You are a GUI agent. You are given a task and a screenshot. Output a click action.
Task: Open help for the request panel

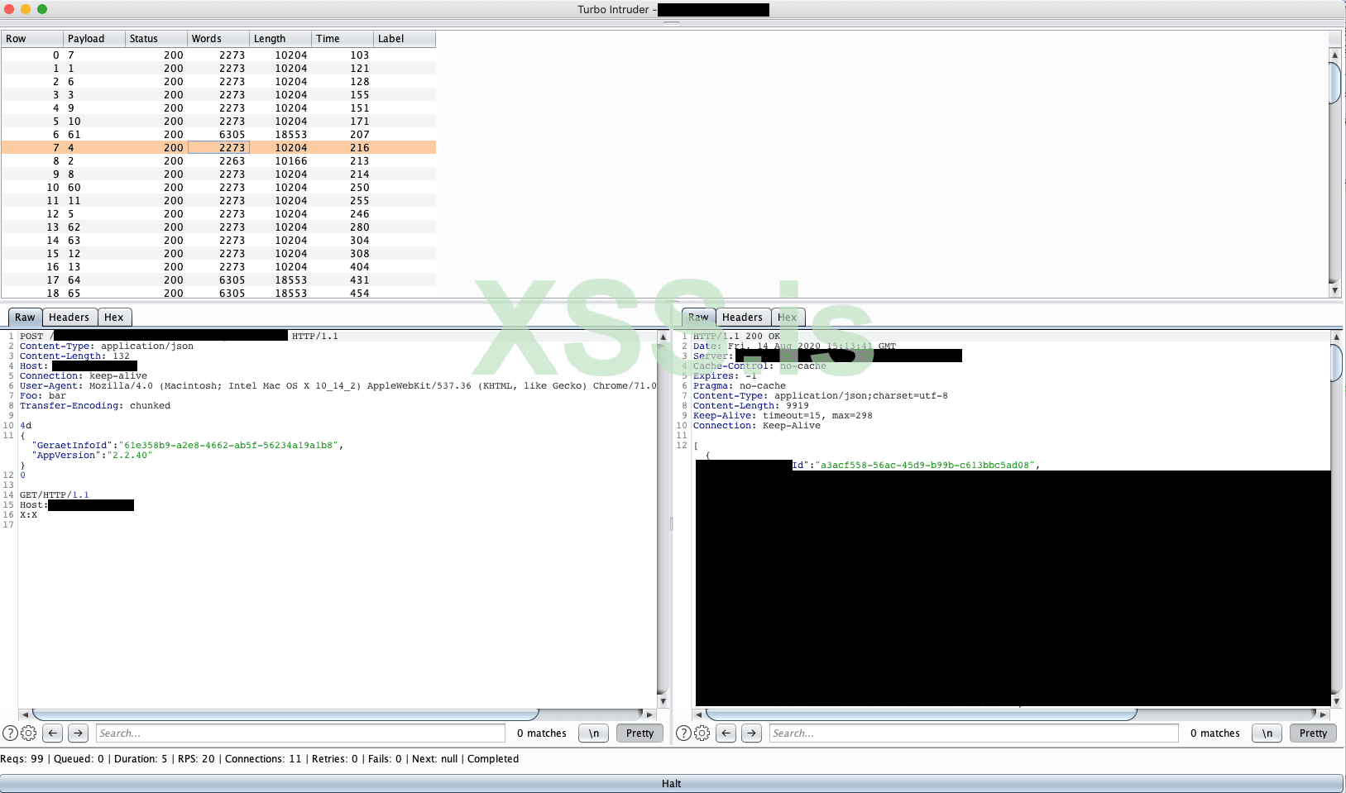pos(10,733)
